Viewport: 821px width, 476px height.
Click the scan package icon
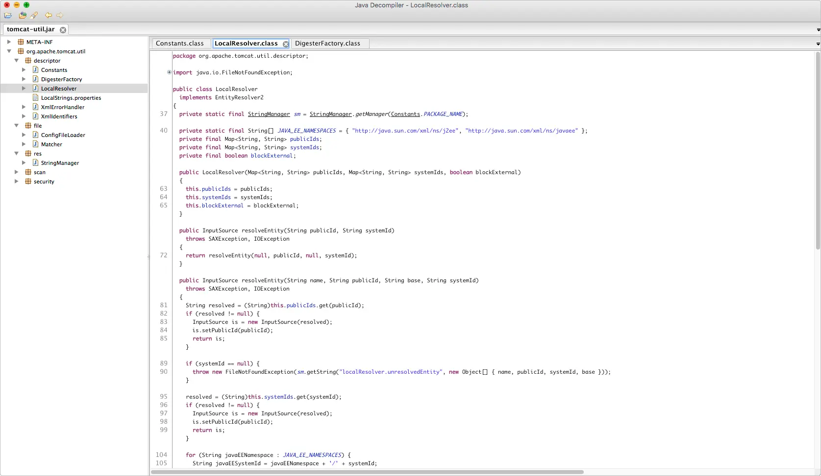28,172
